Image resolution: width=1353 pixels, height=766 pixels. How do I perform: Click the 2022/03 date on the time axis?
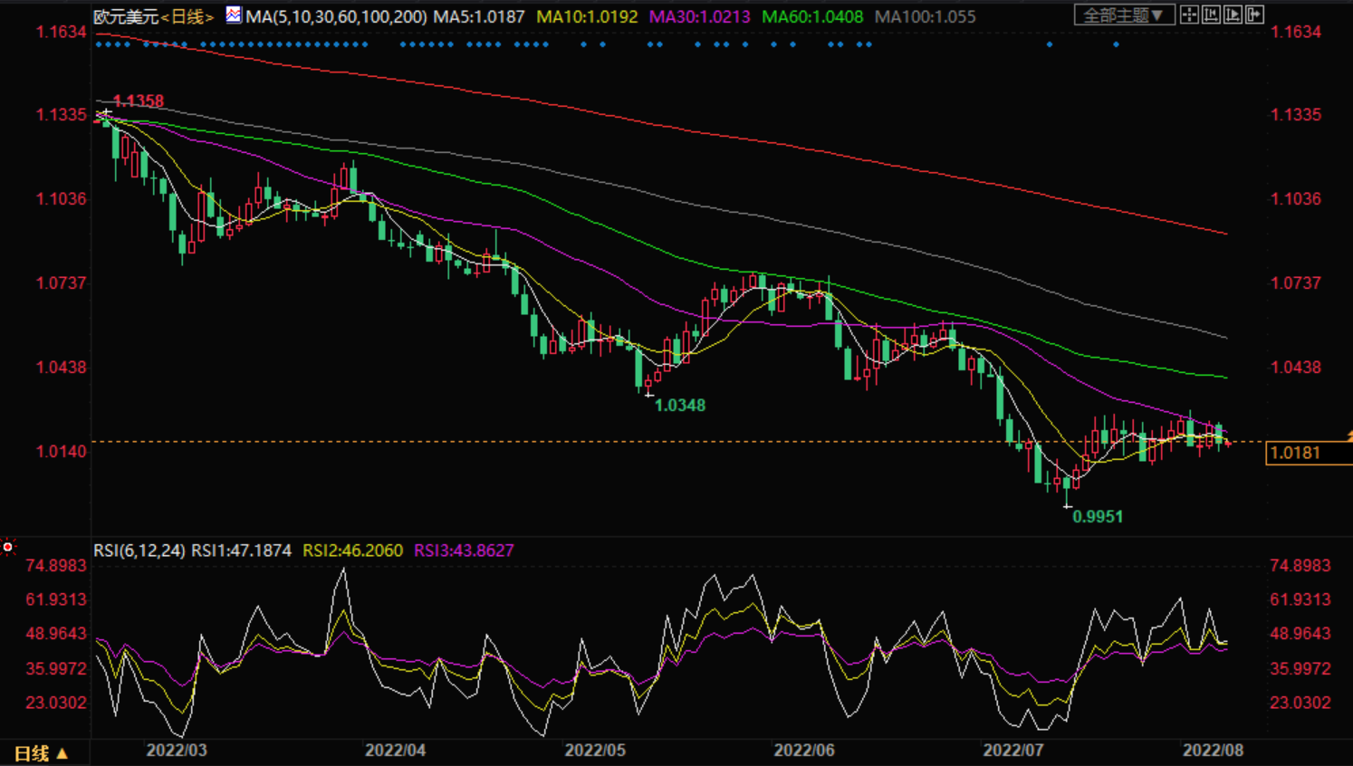click(x=177, y=750)
